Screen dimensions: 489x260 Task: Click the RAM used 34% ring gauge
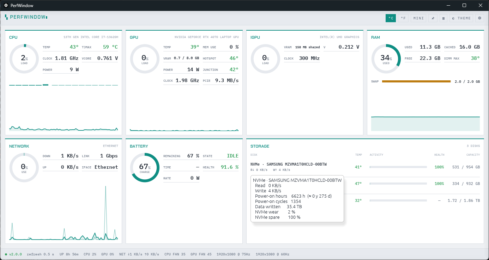pos(386,59)
